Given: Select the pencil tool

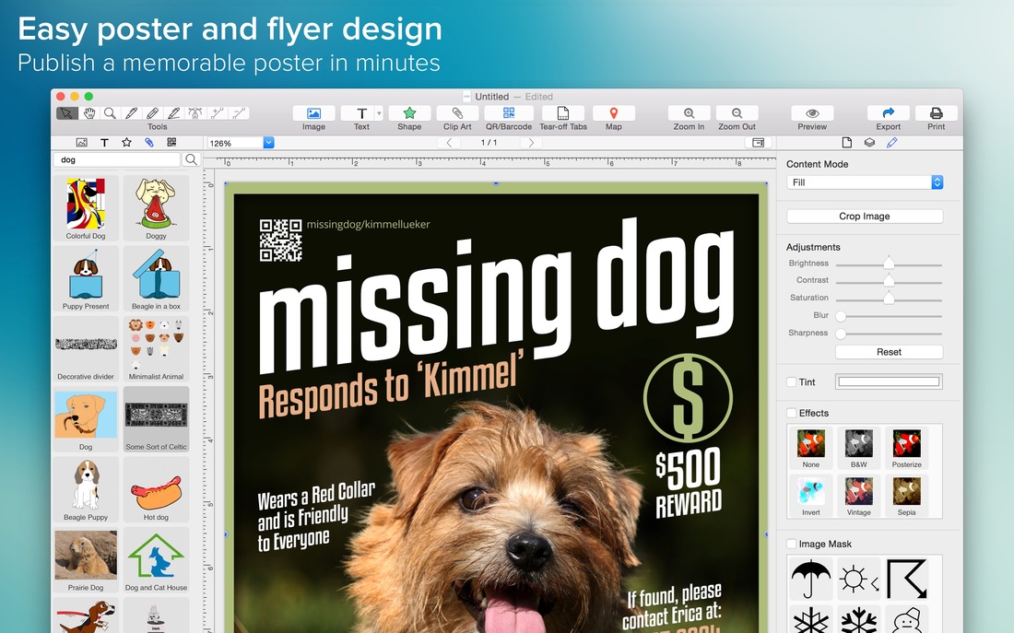Looking at the screenshot, I should 153,113.
